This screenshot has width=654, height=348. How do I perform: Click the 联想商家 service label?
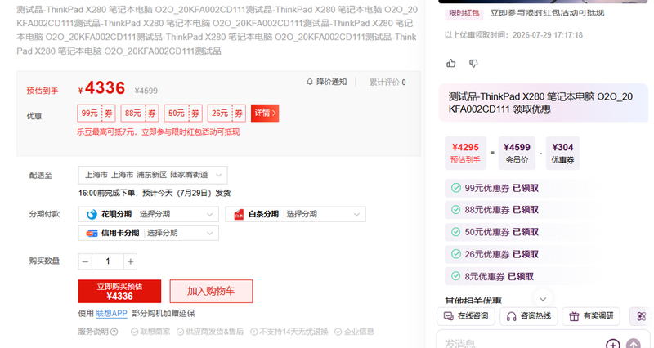click(x=150, y=332)
